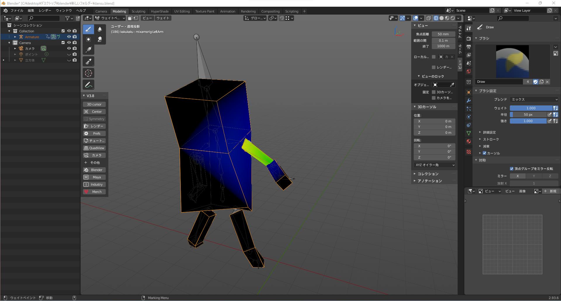This screenshot has height=301, width=561.
Task: Click the 3D cursor addon button
Action: (x=94, y=104)
